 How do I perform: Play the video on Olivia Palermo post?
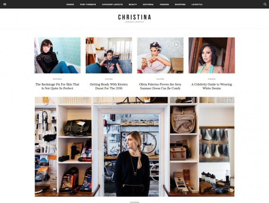click(x=176, y=44)
